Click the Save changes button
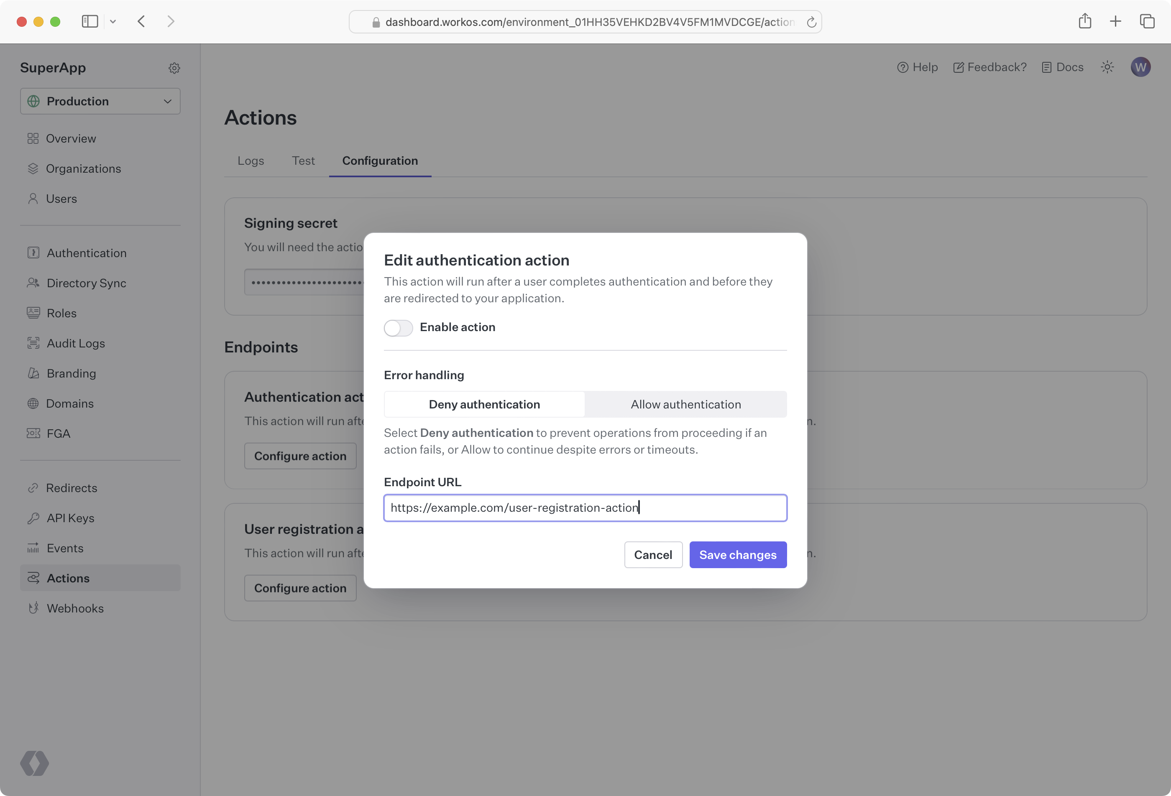The height and width of the screenshot is (796, 1171). [x=738, y=555]
